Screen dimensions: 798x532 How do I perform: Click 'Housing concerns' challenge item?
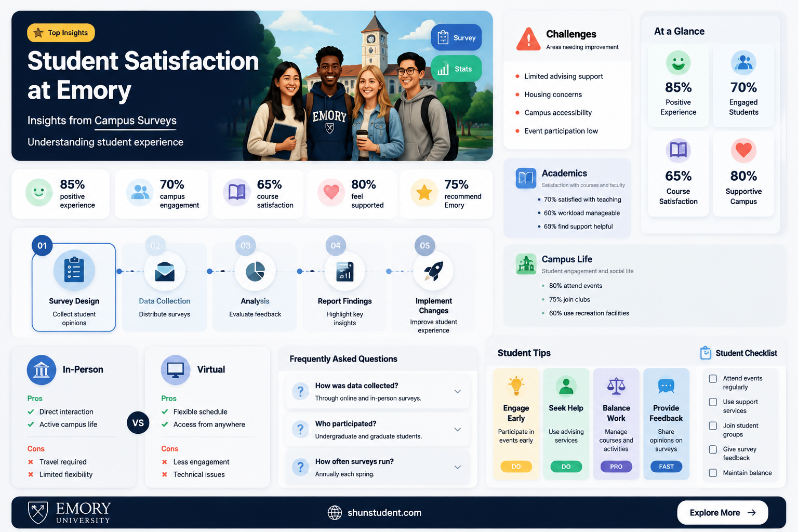(x=553, y=95)
